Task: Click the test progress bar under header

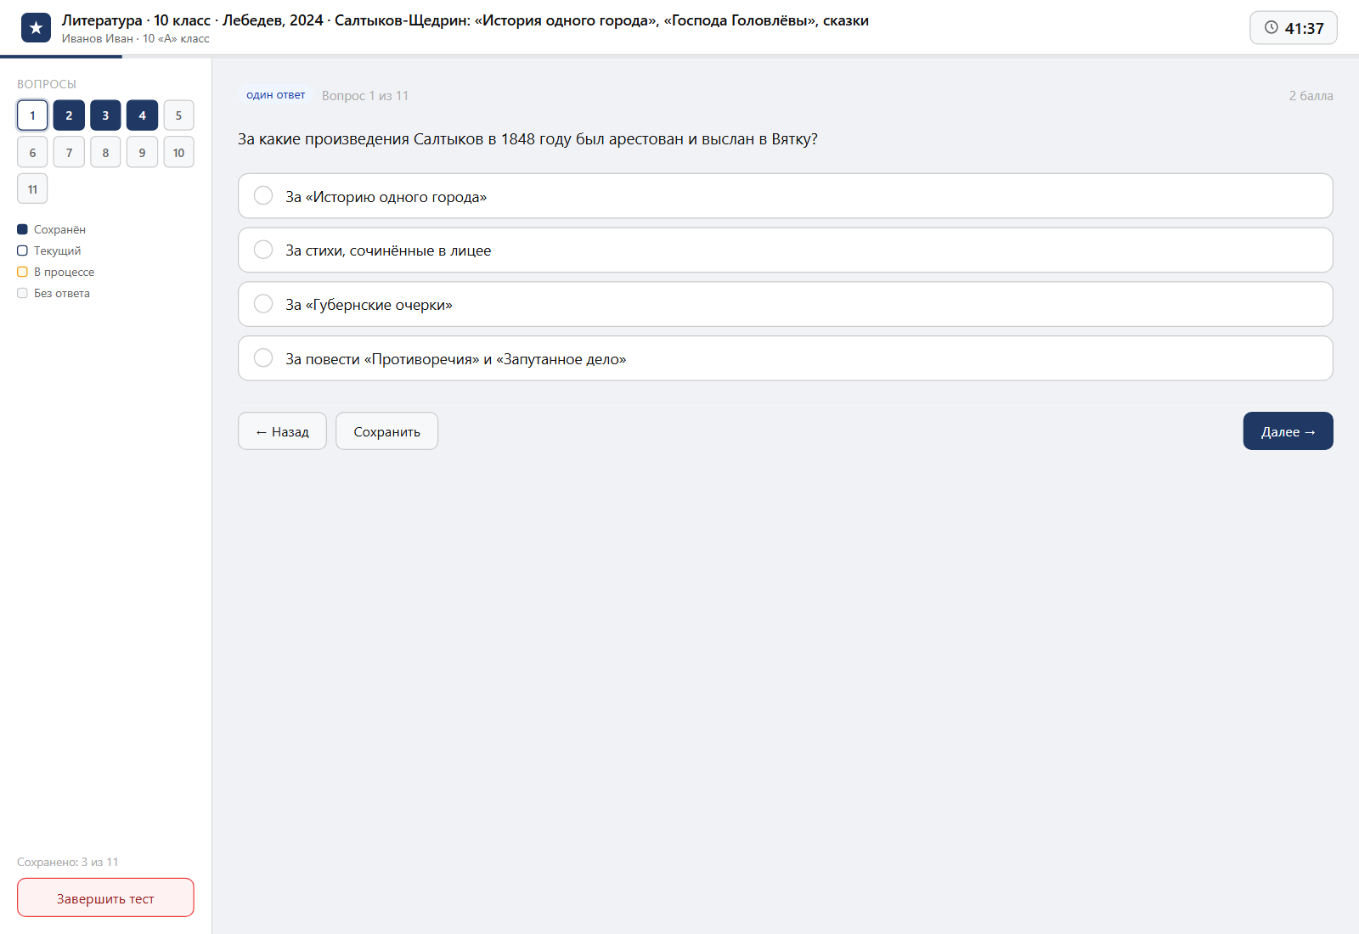Action: [x=679, y=57]
